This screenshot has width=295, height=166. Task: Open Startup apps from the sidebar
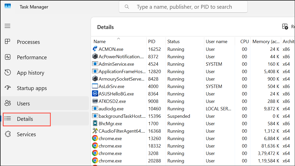8,88
